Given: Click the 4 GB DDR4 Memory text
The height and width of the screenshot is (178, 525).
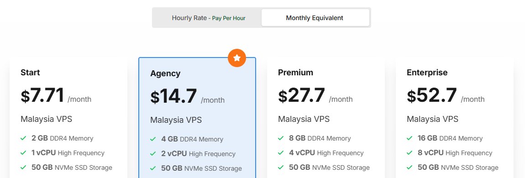Looking at the screenshot, I should tap(192, 139).
